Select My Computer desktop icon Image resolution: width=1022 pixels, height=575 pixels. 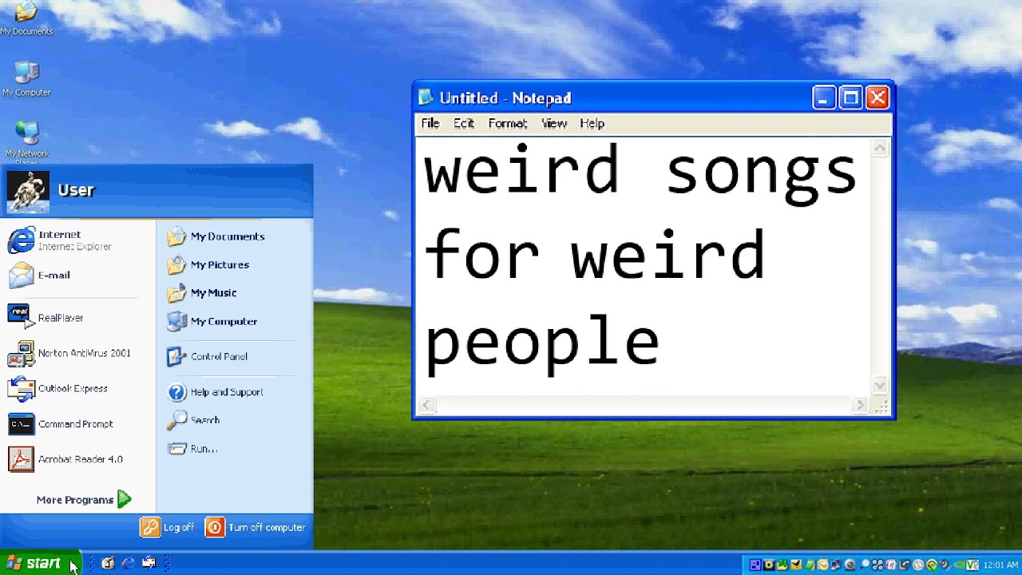click(x=26, y=78)
